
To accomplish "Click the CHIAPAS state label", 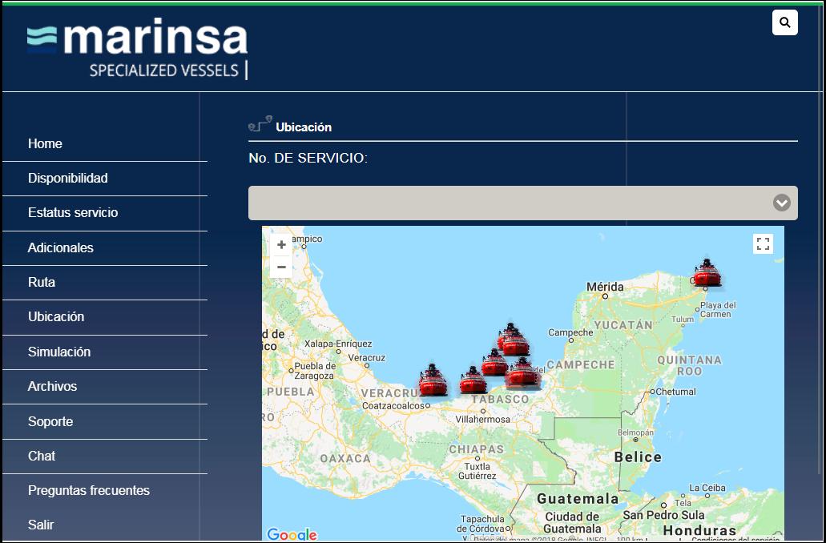I will 477,449.
